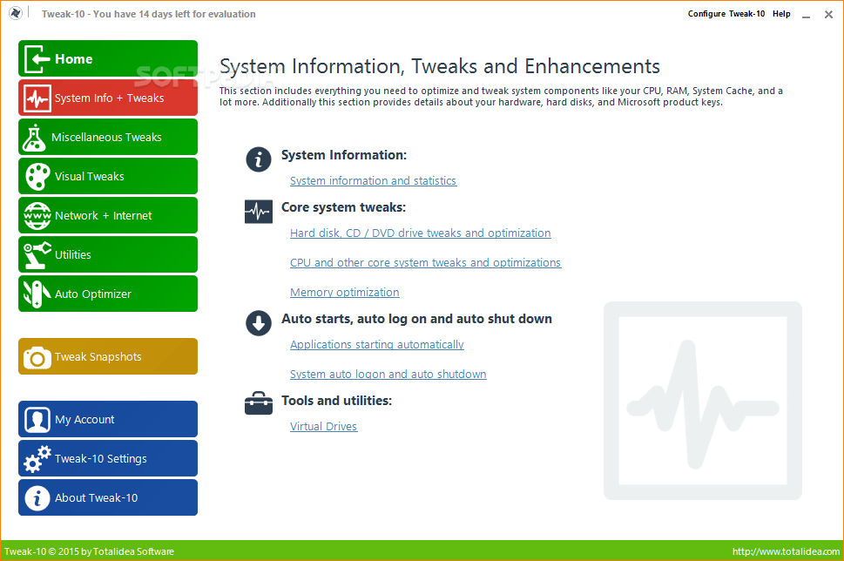This screenshot has height=561, width=844.
Task: Open the Configure Tweak-10 menu
Action: click(x=726, y=13)
